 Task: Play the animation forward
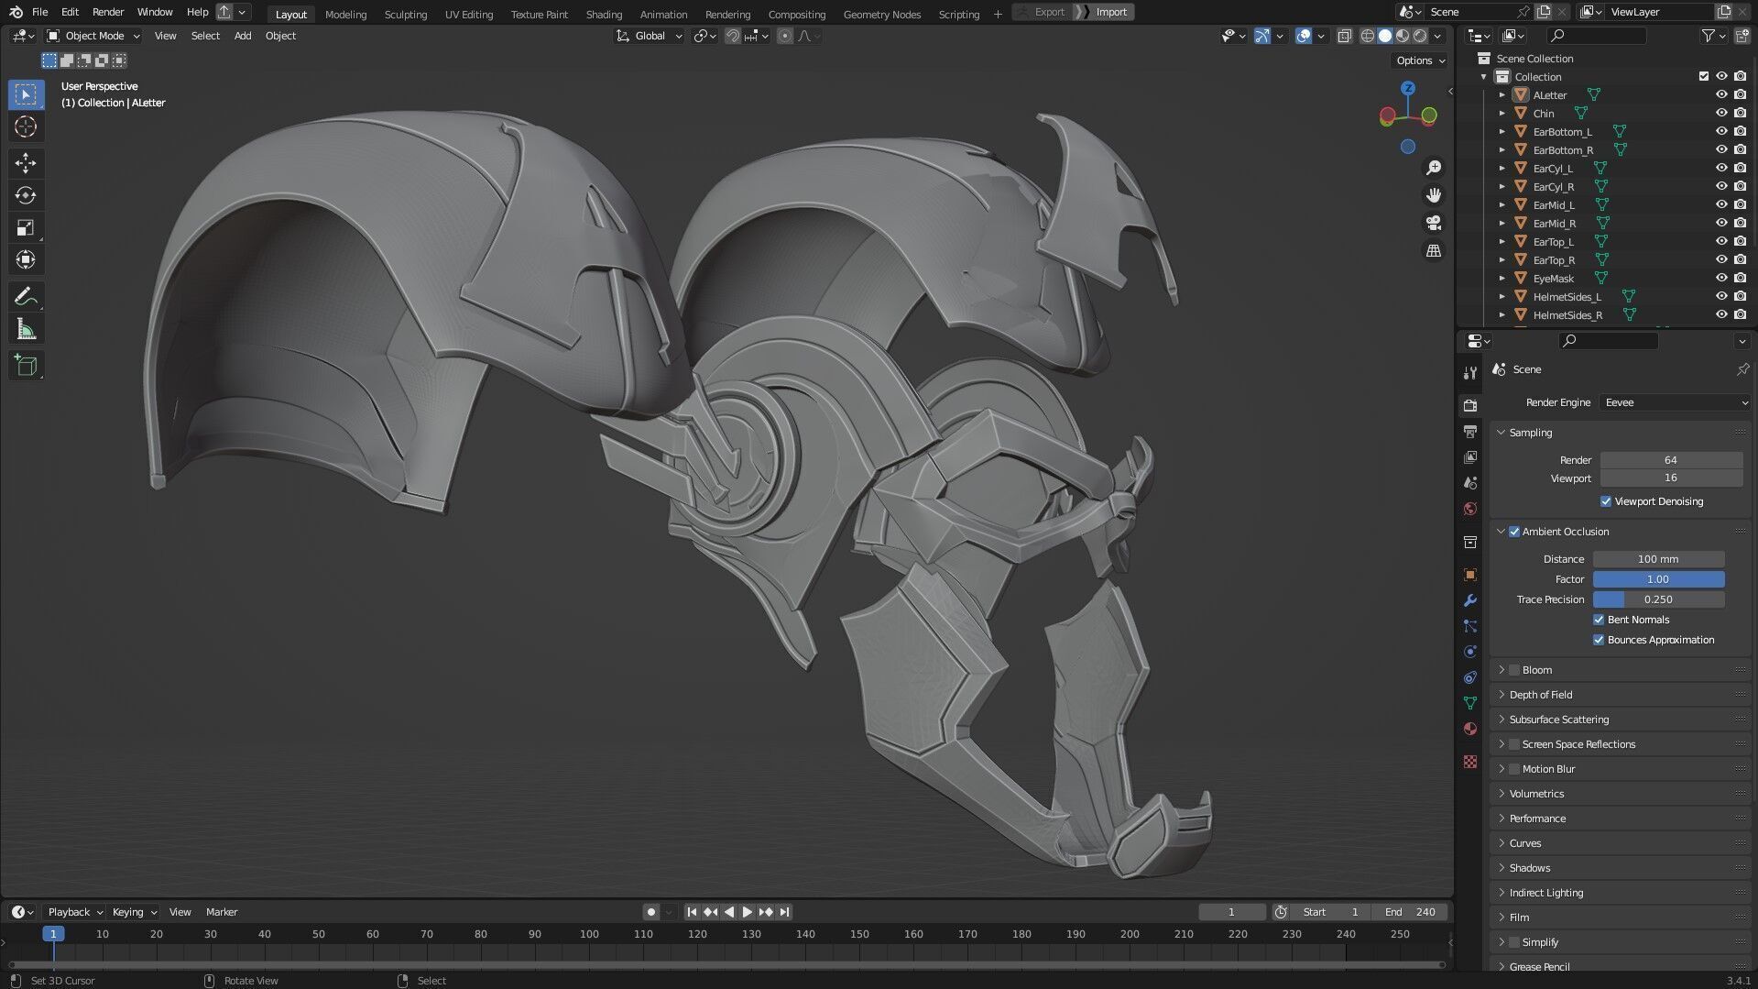pyautogui.click(x=747, y=912)
